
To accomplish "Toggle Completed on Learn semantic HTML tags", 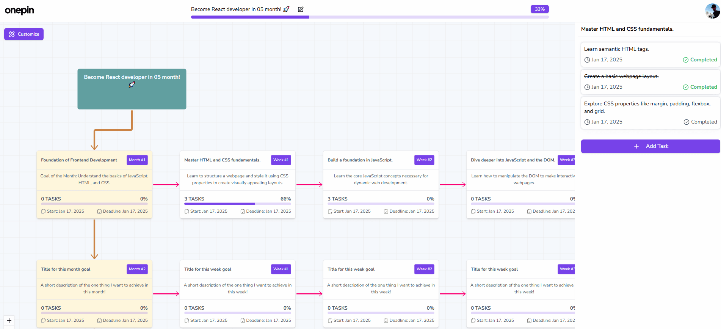I will point(700,60).
